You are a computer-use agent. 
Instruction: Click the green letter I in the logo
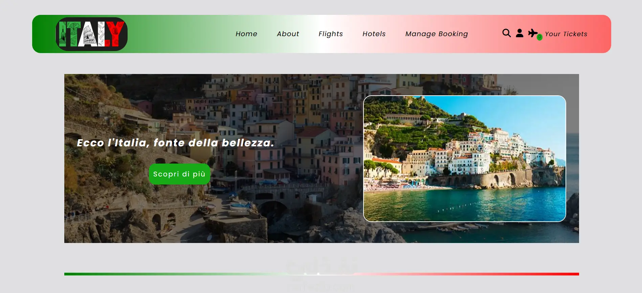(x=62, y=34)
